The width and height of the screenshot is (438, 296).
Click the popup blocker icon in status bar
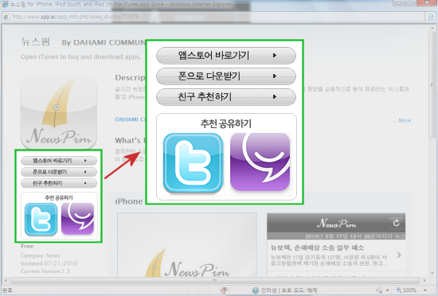[x=224, y=290]
